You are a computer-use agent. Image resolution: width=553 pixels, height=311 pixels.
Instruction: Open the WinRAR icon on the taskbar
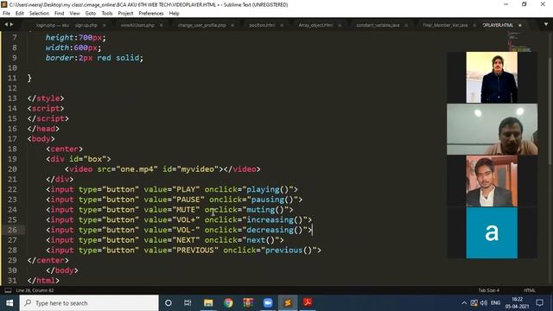pos(248,303)
